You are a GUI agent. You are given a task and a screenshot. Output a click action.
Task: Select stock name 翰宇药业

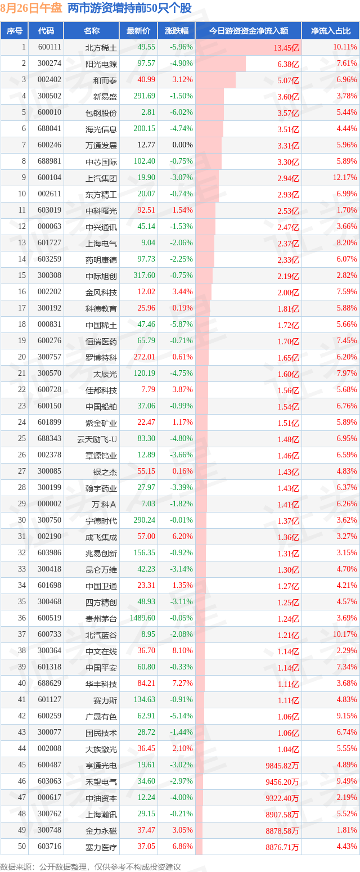click(101, 488)
